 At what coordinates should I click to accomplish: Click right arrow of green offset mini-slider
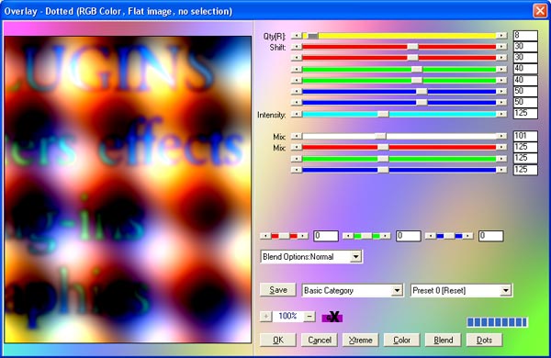pos(386,236)
